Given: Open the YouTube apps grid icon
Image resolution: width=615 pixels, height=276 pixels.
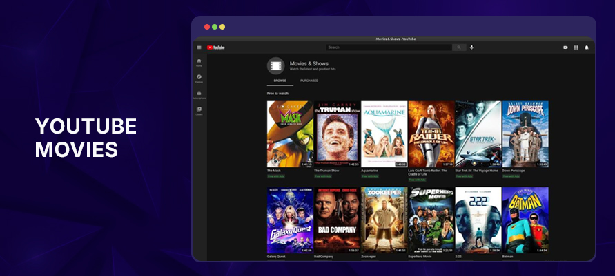Looking at the screenshot, I should pyautogui.click(x=576, y=47).
